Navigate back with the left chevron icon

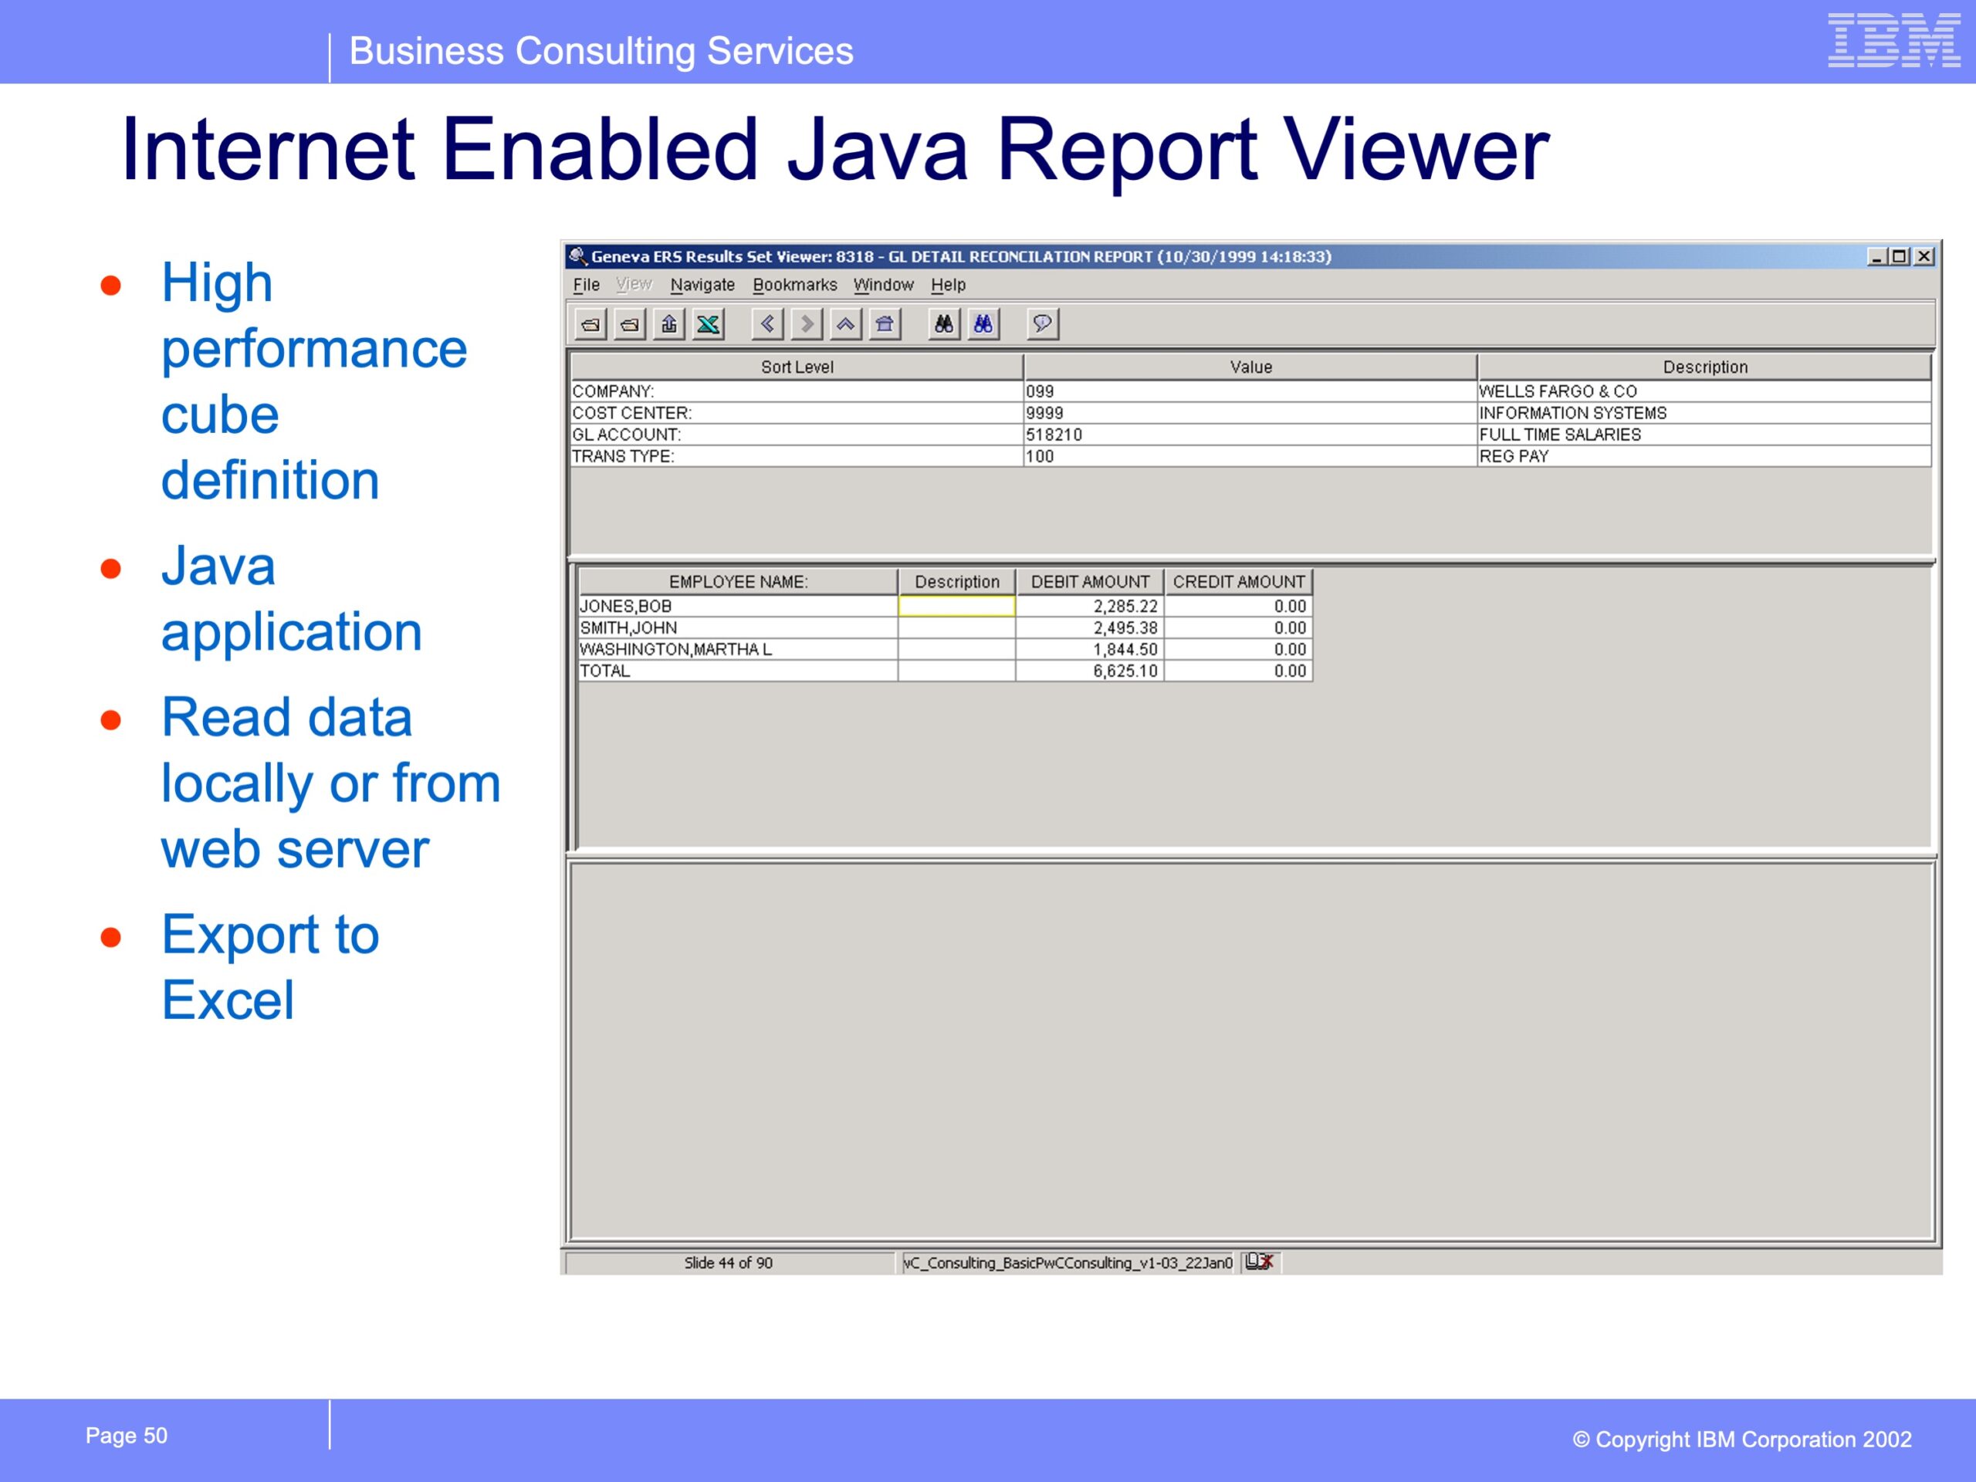tap(767, 324)
